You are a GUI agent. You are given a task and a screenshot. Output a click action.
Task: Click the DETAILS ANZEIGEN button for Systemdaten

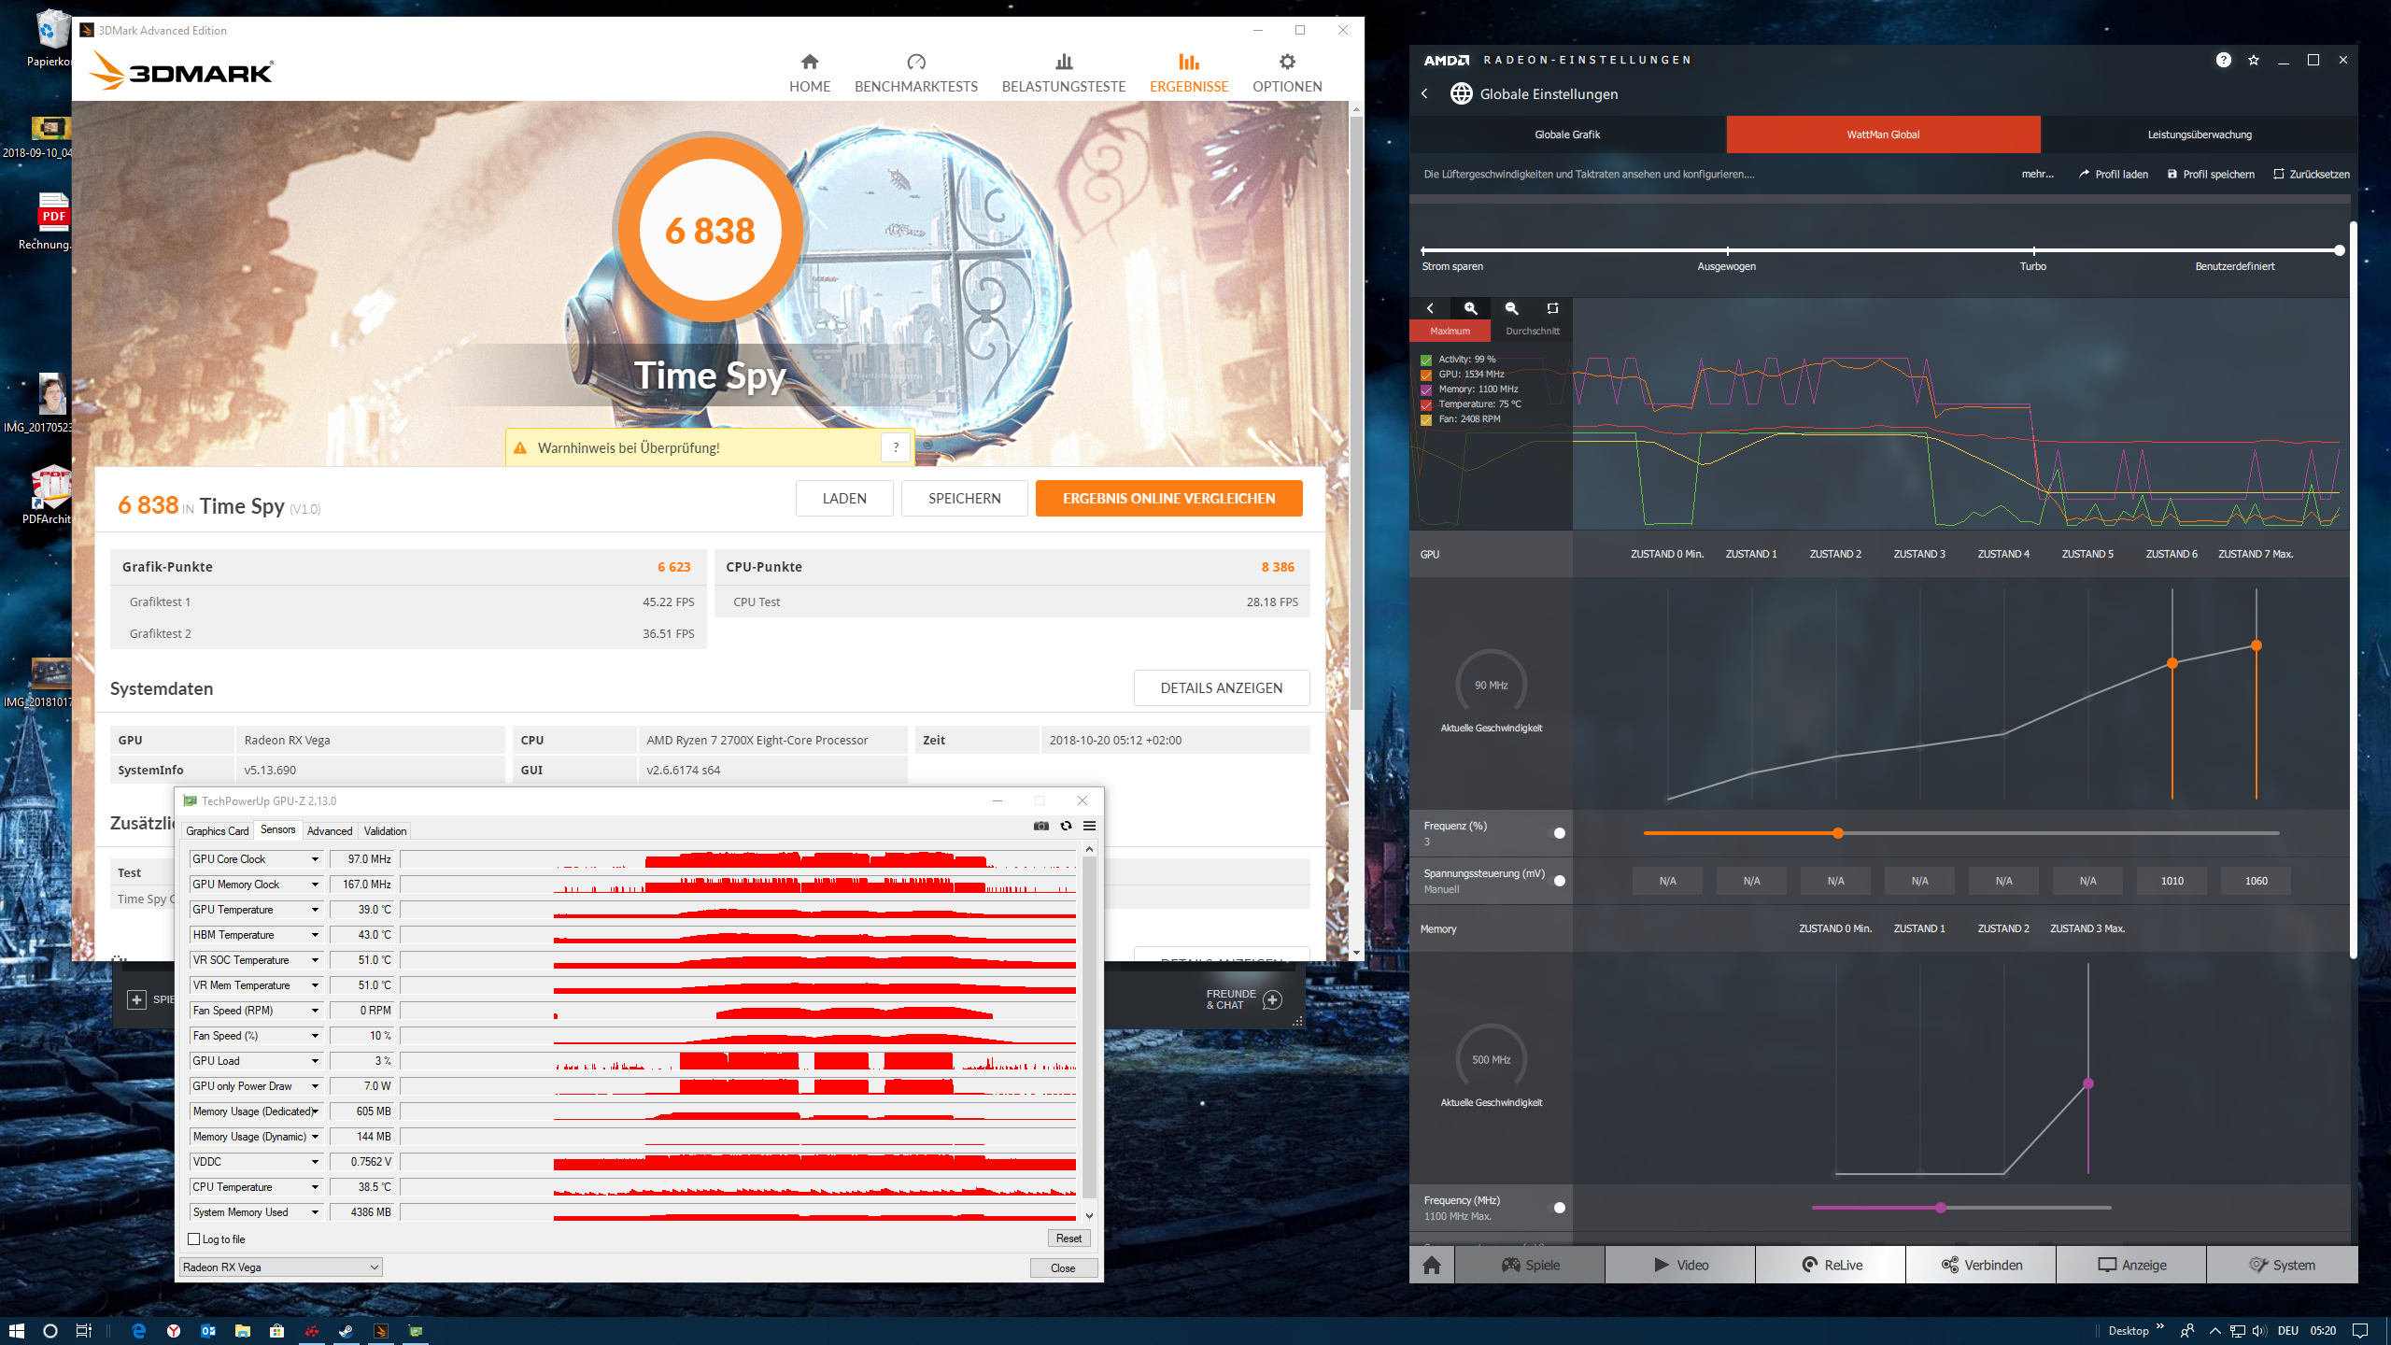click(x=1221, y=688)
